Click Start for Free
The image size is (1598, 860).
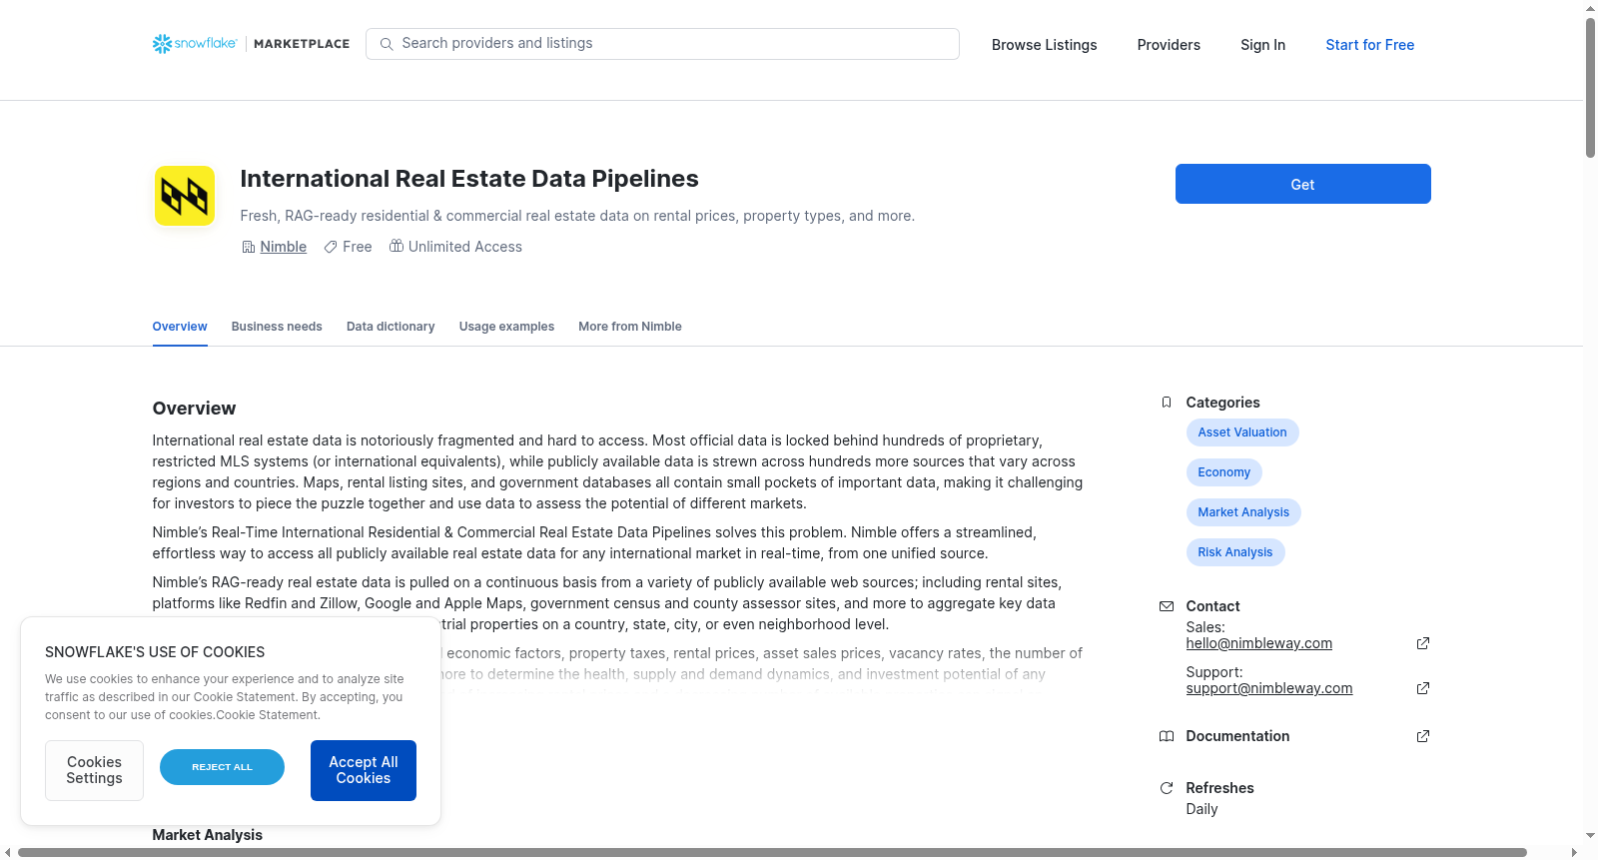click(1370, 45)
